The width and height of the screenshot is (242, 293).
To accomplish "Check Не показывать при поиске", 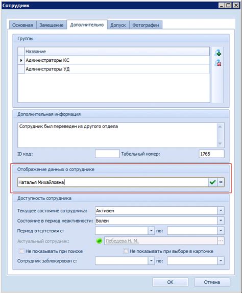I will pyautogui.click(x=21, y=251).
